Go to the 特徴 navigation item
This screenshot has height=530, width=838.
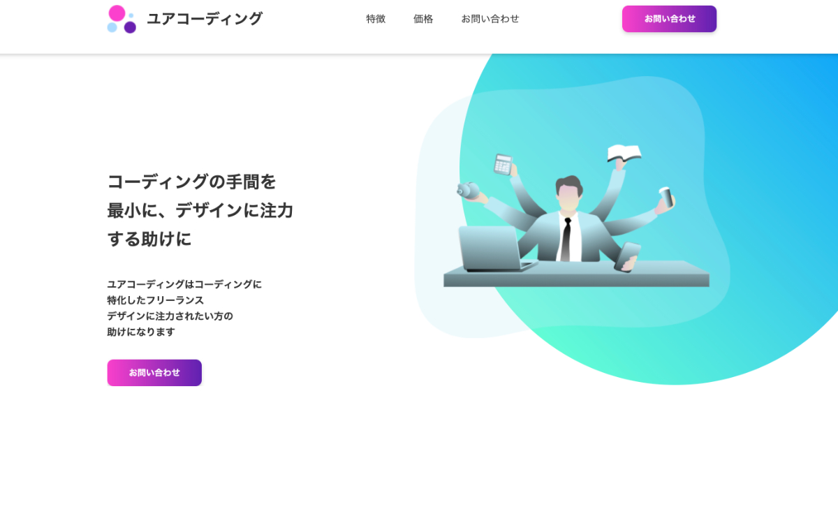[x=376, y=19]
